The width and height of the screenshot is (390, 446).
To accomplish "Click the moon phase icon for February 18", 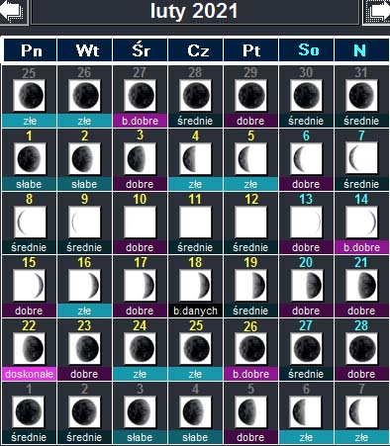I will pyautogui.click(x=196, y=286).
